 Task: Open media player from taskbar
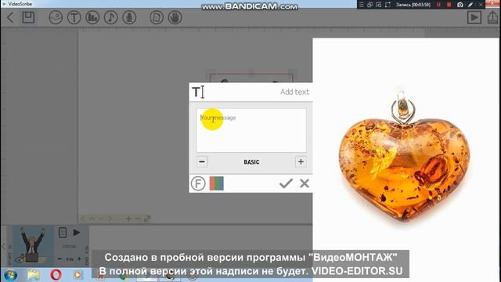pyautogui.click(x=78, y=275)
